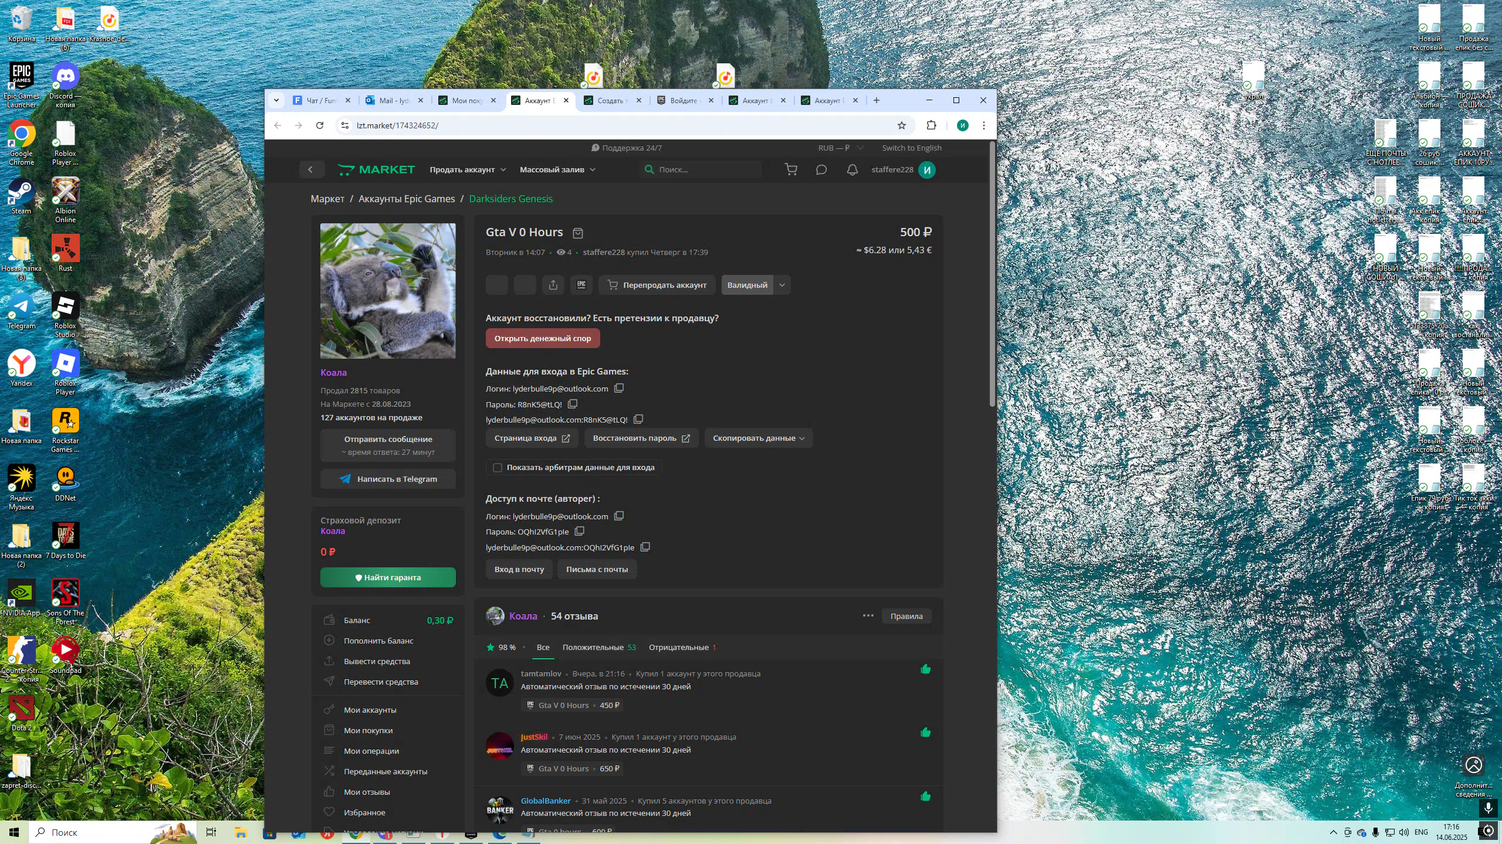Expand the 'Массовый залив' menu
The height and width of the screenshot is (844, 1502).
(557, 170)
